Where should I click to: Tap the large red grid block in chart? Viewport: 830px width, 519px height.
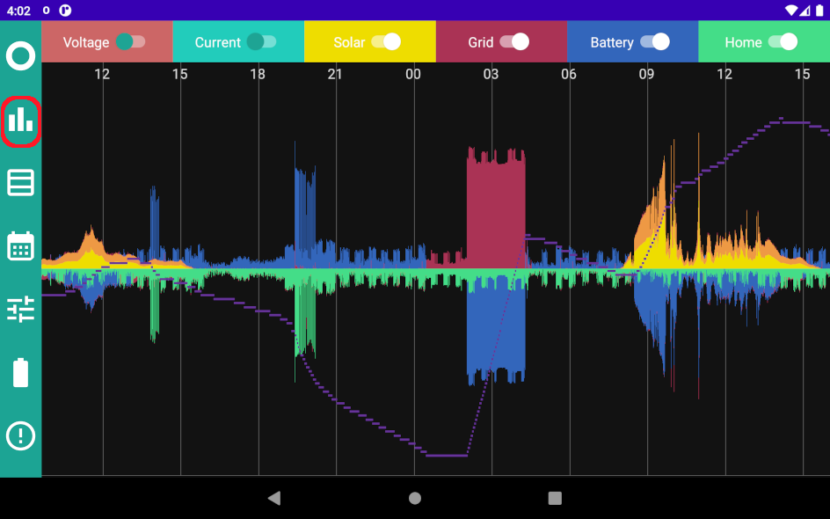coord(496,209)
